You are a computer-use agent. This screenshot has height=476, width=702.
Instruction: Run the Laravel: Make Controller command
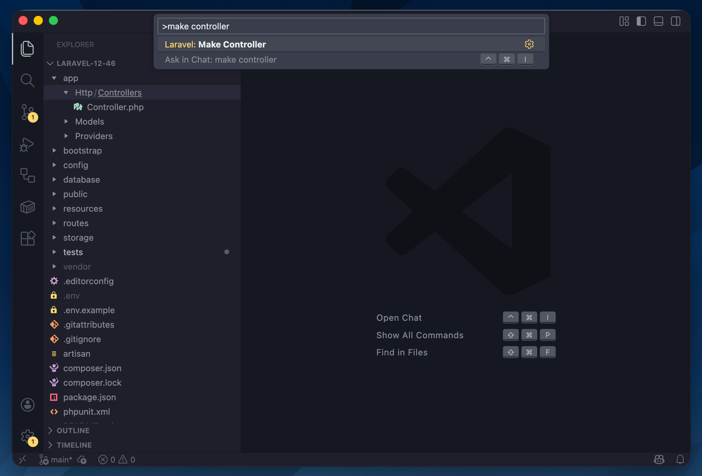point(297,44)
